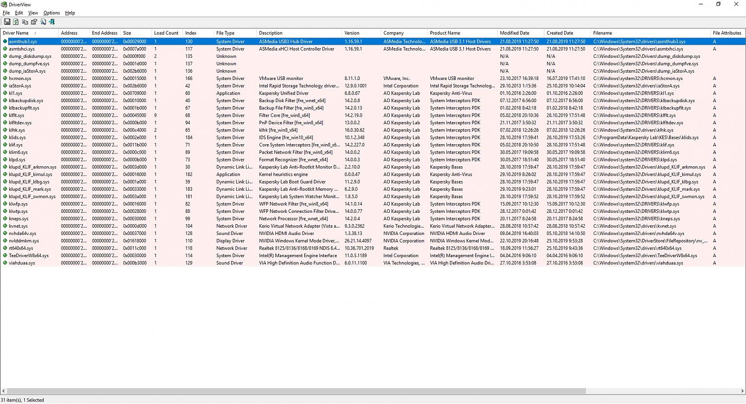Viewport: 746px width, 404px height.
Task: Click the horizontal scrollbar thumb
Action: [x=297, y=391]
